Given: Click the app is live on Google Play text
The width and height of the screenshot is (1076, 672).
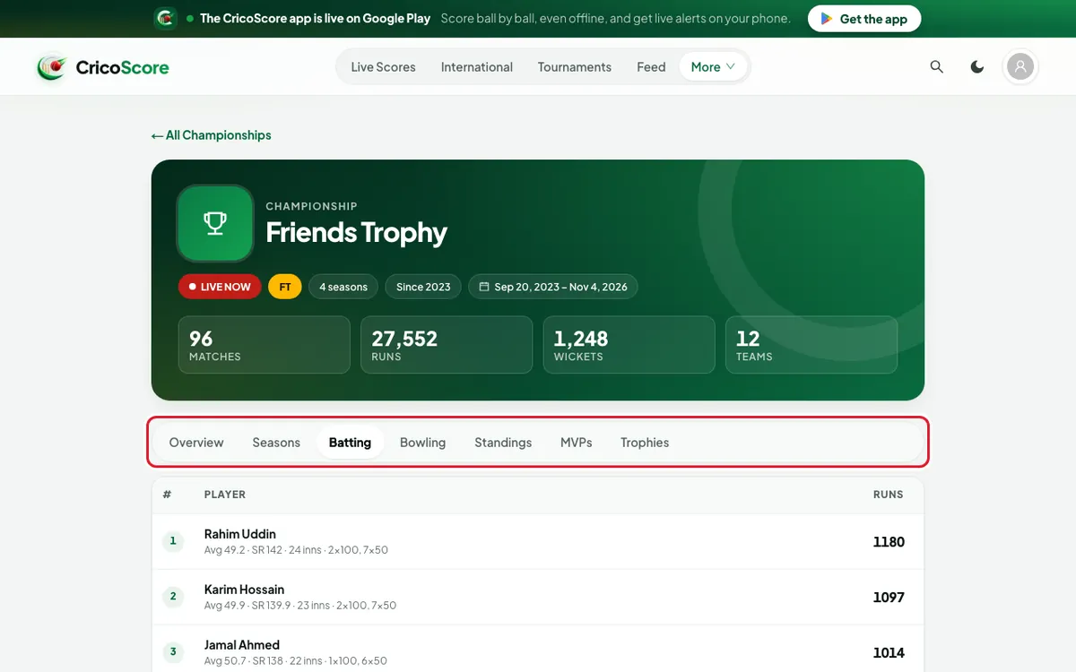Looking at the screenshot, I should point(315,19).
